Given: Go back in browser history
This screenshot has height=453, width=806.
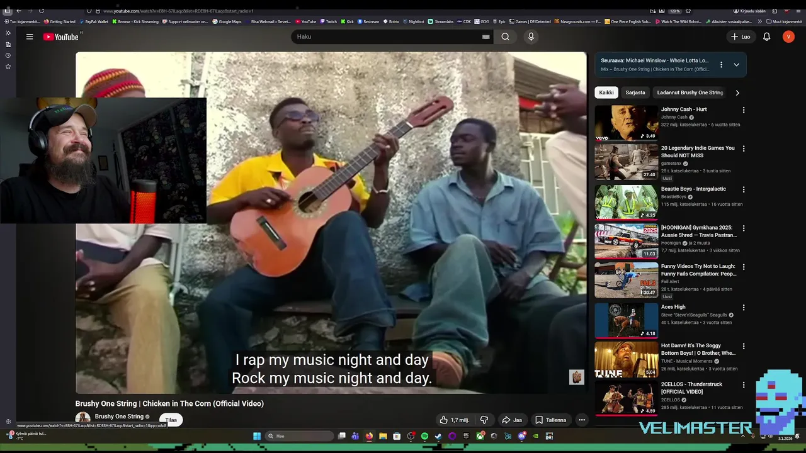Looking at the screenshot, I should [19, 11].
